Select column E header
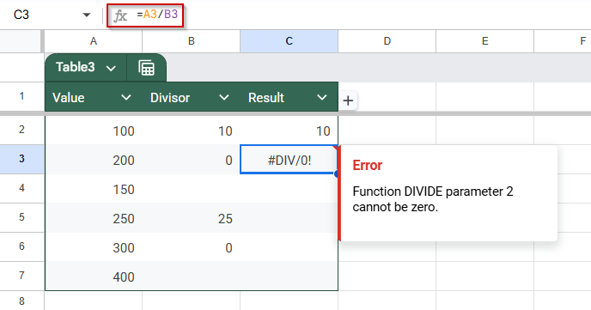Viewport: 591px width, 310px height. [x=485, y=41]
